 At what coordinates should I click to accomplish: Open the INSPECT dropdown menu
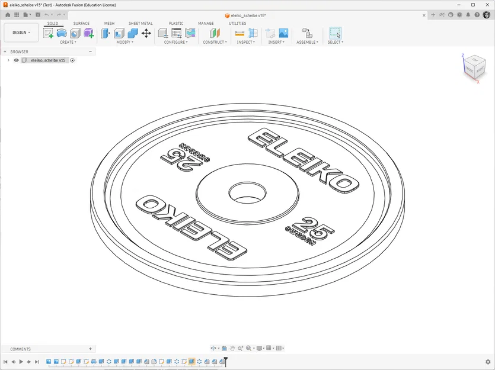point(245,42)
